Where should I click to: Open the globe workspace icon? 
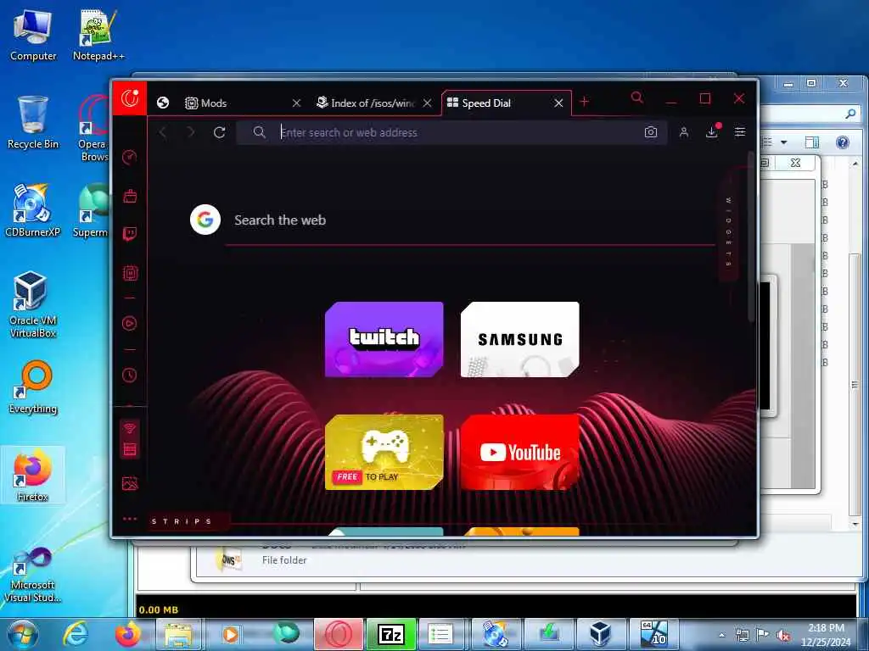[x=163, y=103]
